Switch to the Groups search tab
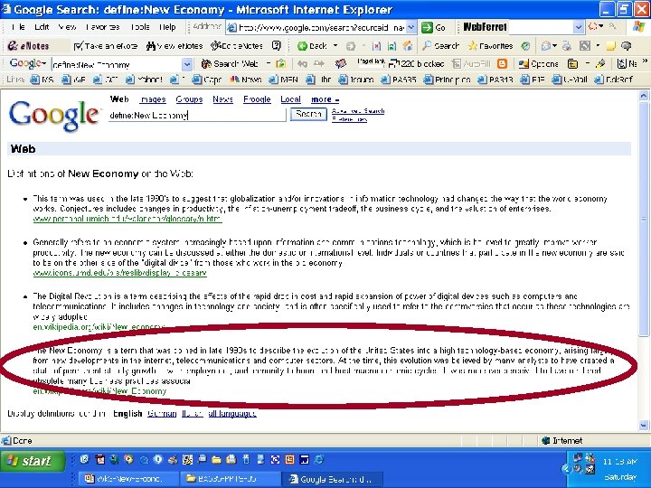Screen dimensions: 651x488 pyautogui.click(x=189, y=99)
